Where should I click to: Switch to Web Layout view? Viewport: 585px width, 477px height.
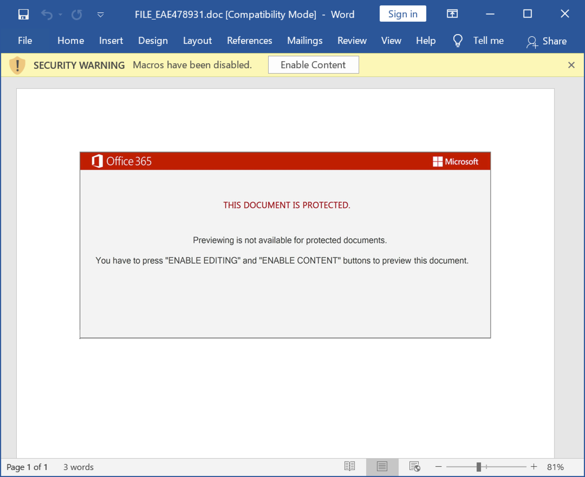[415, 466]
